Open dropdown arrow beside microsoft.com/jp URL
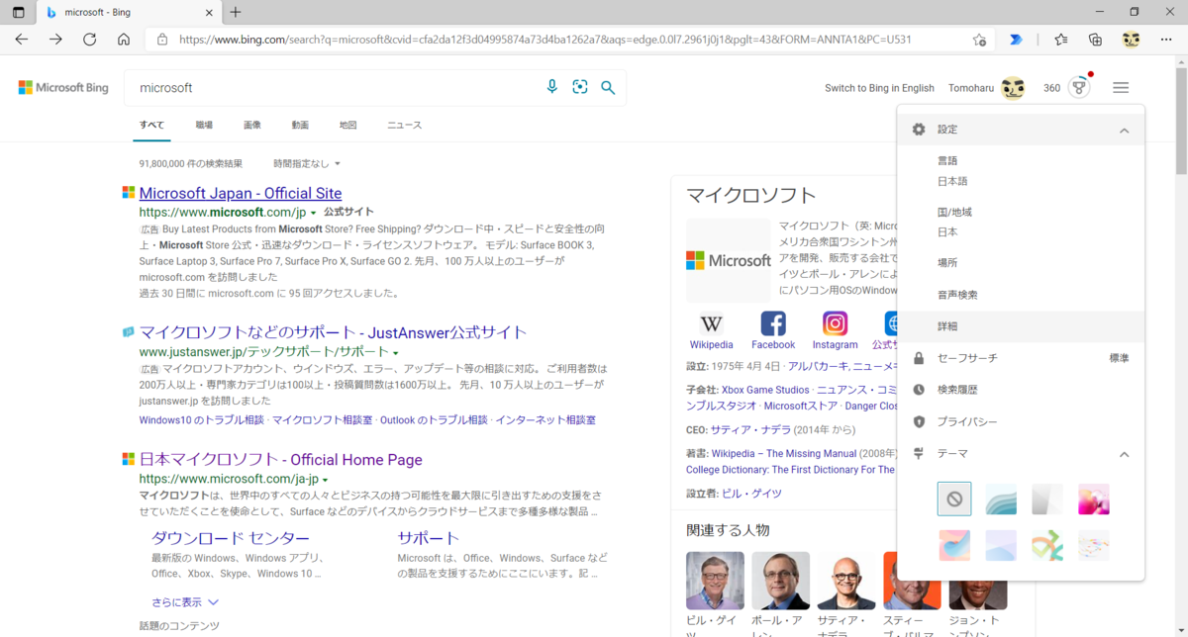The width and height of the screenshot is (1188, 637). click(x=314, y=213)
